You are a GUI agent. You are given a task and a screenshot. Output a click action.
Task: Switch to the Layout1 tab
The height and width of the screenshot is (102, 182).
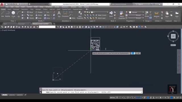point(12,95)
